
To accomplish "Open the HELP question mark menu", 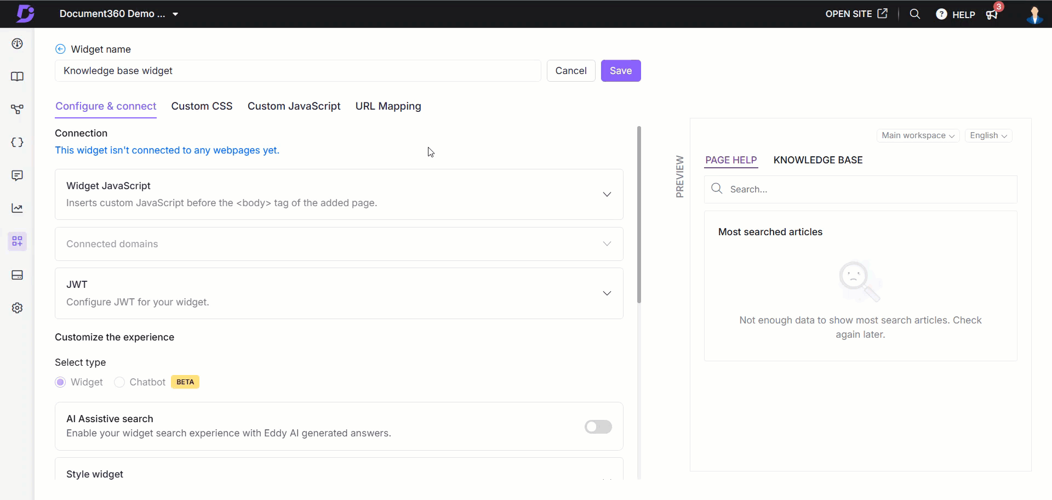I will (956, 14).
